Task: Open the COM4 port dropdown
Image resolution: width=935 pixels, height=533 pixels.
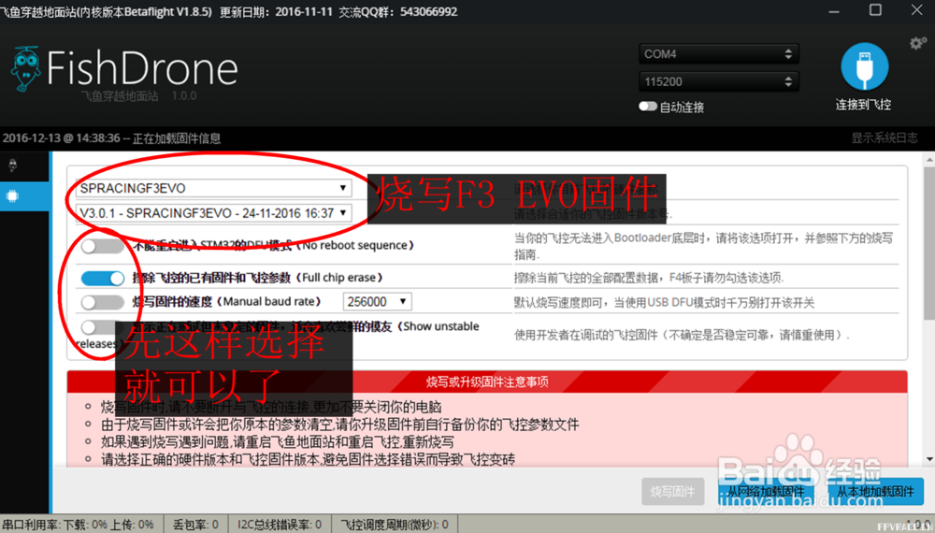Action: [x=718, y=53]
